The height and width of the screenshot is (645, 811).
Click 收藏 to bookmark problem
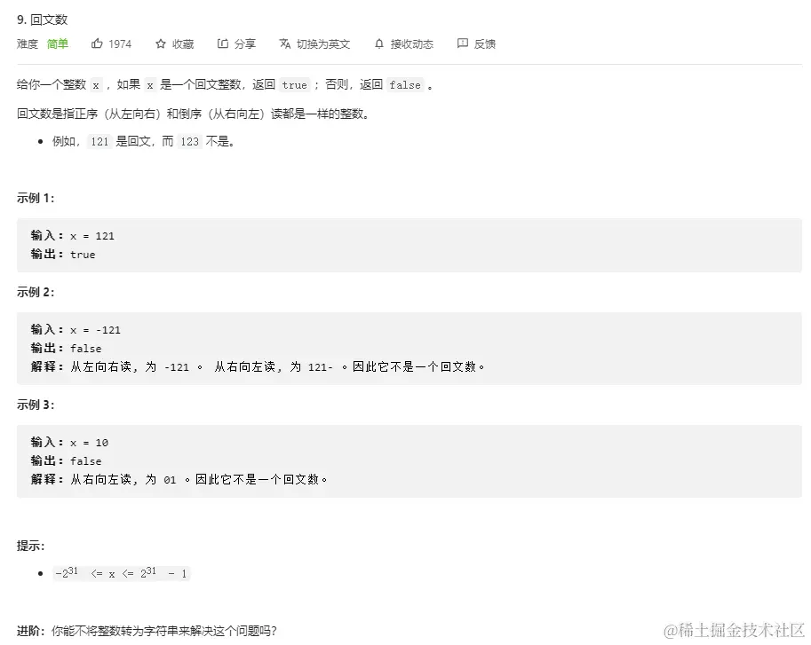click(183, 44)
